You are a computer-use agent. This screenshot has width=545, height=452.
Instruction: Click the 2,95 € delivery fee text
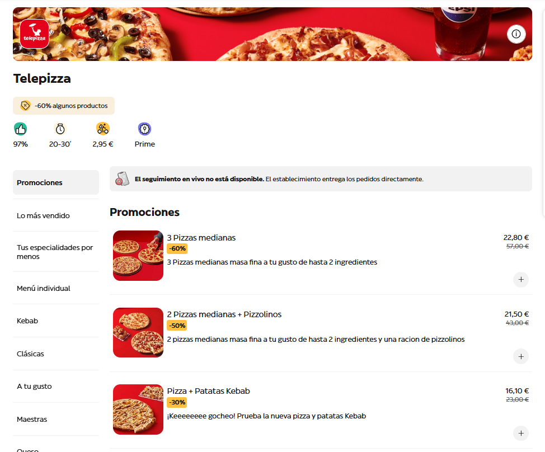coord(103,144)
